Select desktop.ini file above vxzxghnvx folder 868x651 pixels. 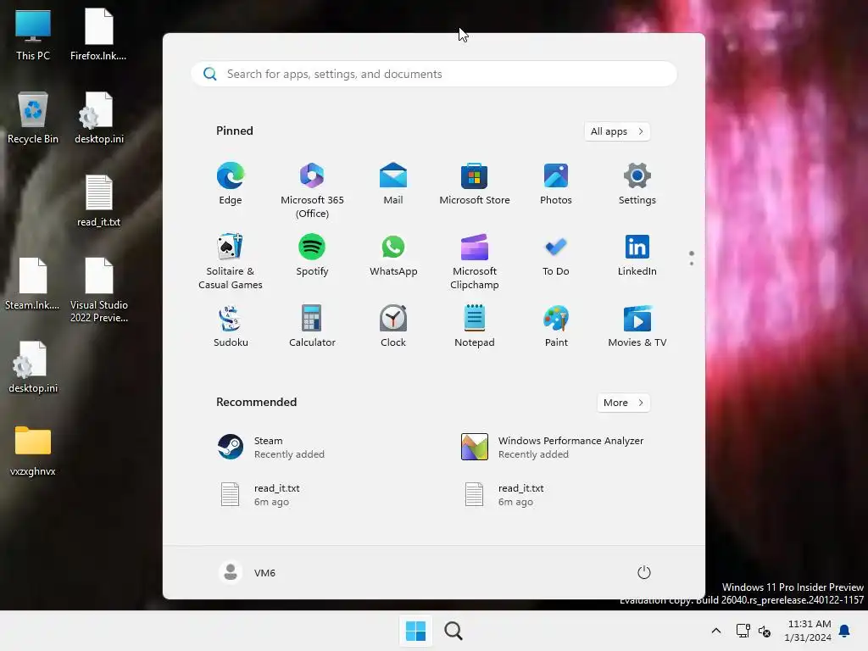(x=33, y=366)
